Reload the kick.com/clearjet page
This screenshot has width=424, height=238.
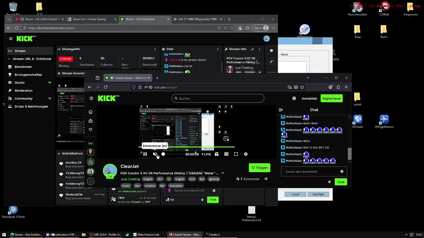click(105, 87)
